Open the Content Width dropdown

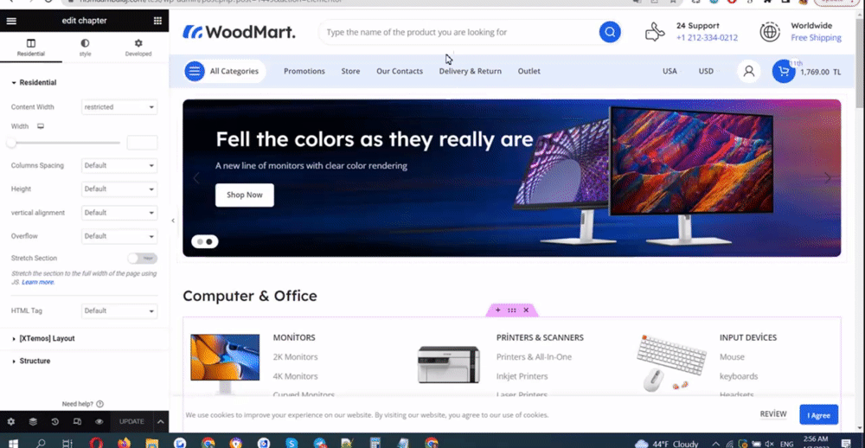click(119, 107)
